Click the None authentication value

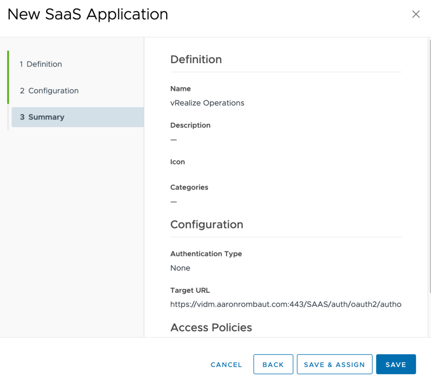180,268
